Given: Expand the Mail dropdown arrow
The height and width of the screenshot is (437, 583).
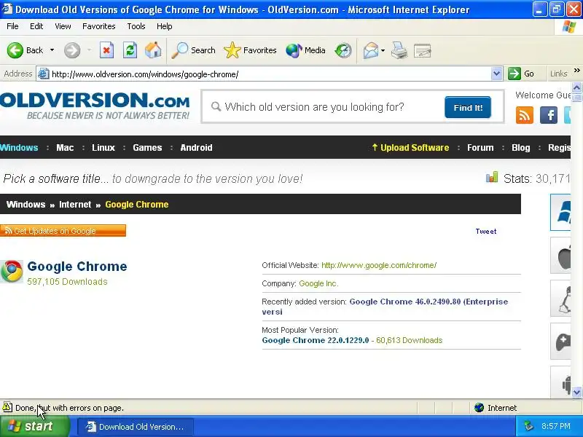Looking at the screenshot, I should pos(383,50).
